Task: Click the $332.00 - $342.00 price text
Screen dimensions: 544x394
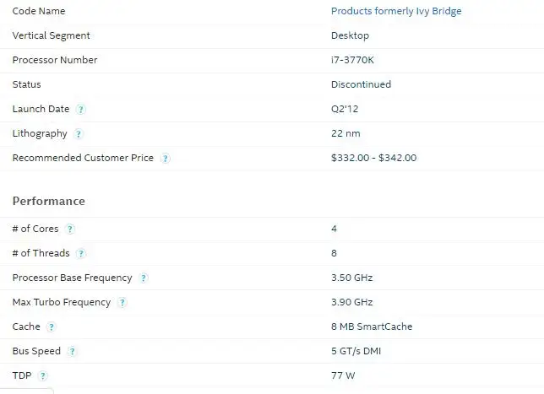Action: pos(373,158)
